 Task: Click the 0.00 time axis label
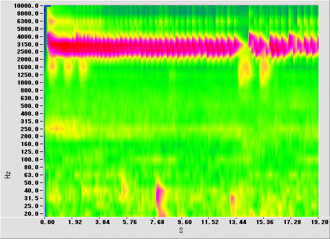click(48, 222)
